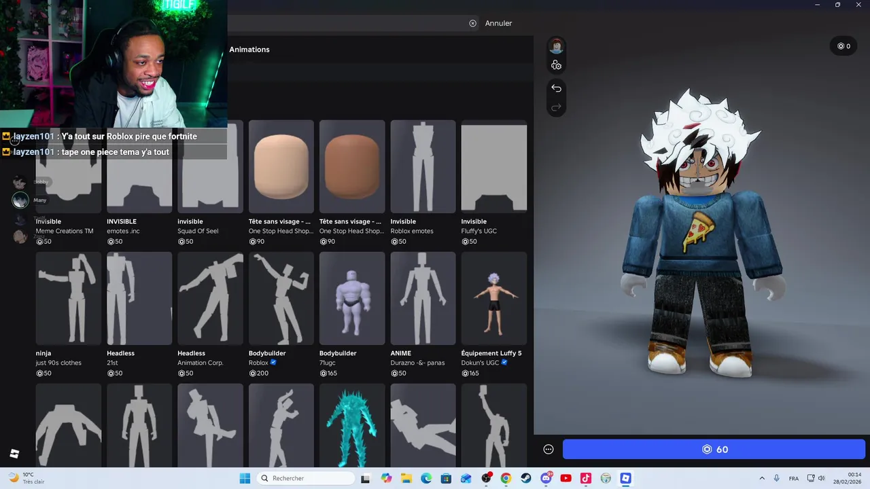The image size is (870, 489).
Task: Open Google Chrome from the taskbar
Action: (506, 478)
